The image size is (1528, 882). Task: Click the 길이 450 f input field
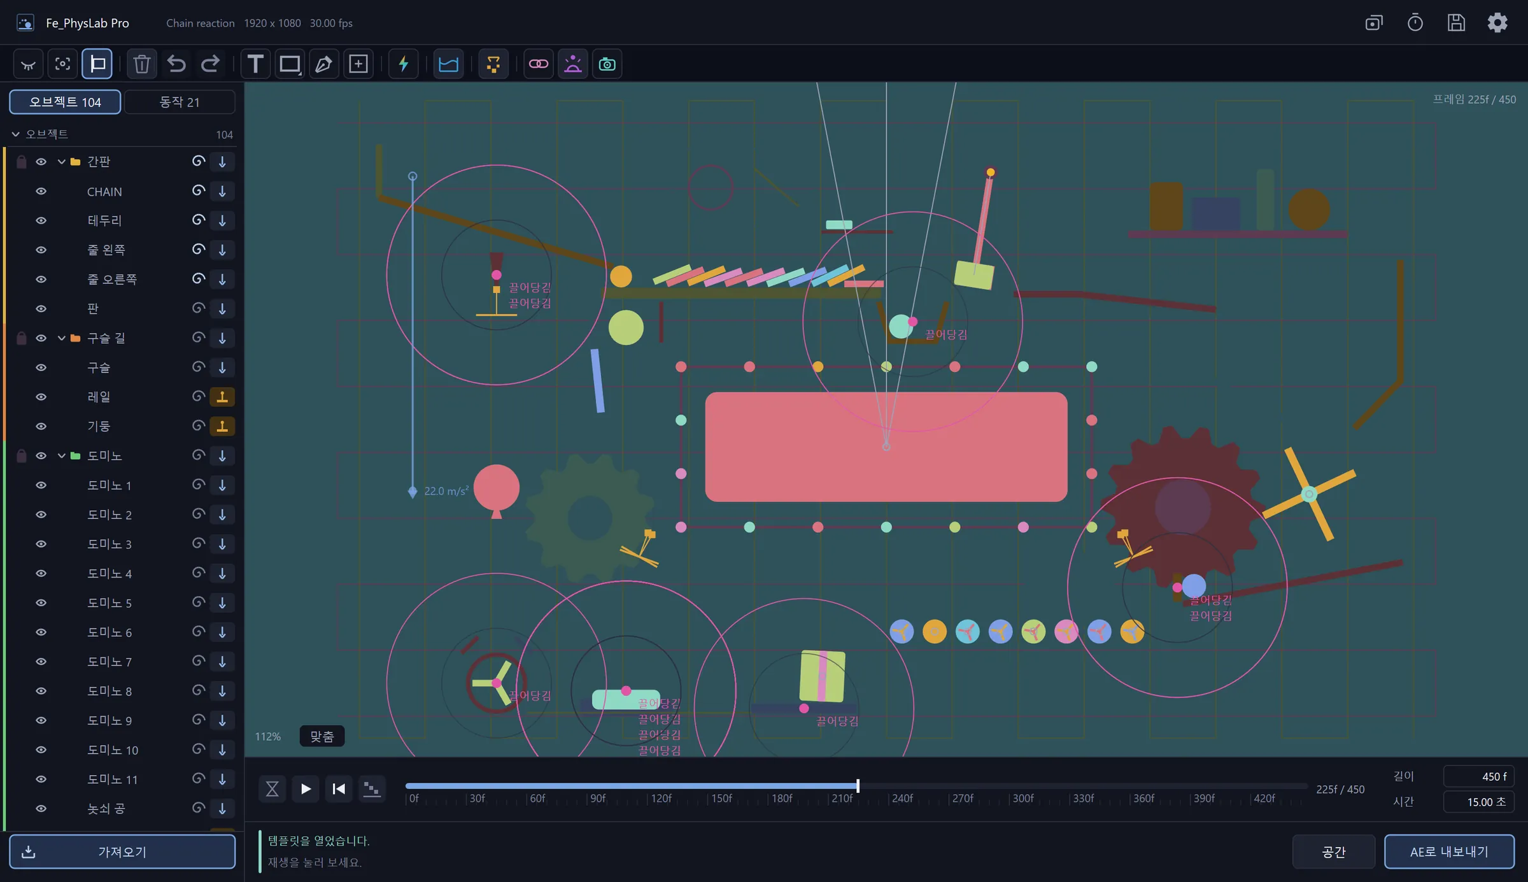click(x=1478, y=776)
